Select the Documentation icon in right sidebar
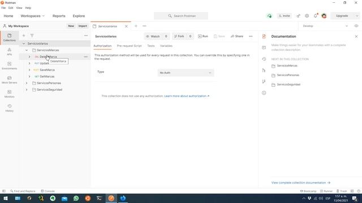 pos(264,36)
